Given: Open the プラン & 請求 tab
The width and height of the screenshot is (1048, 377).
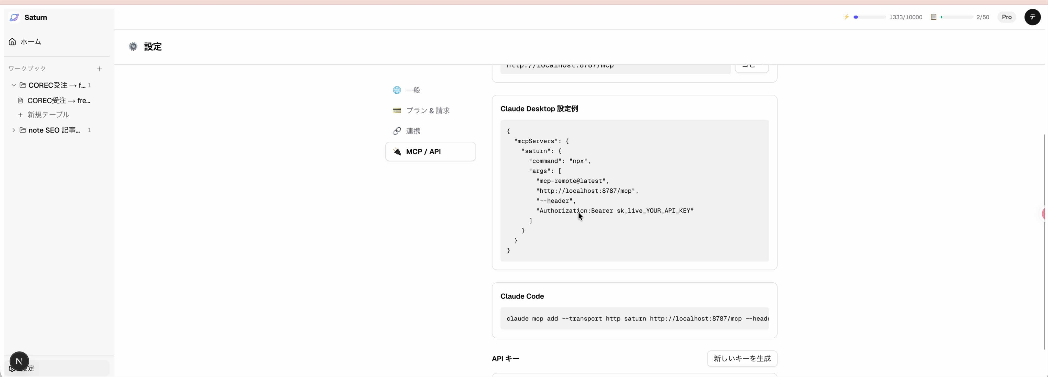Looking at the screenshot, I should point(428,111).
